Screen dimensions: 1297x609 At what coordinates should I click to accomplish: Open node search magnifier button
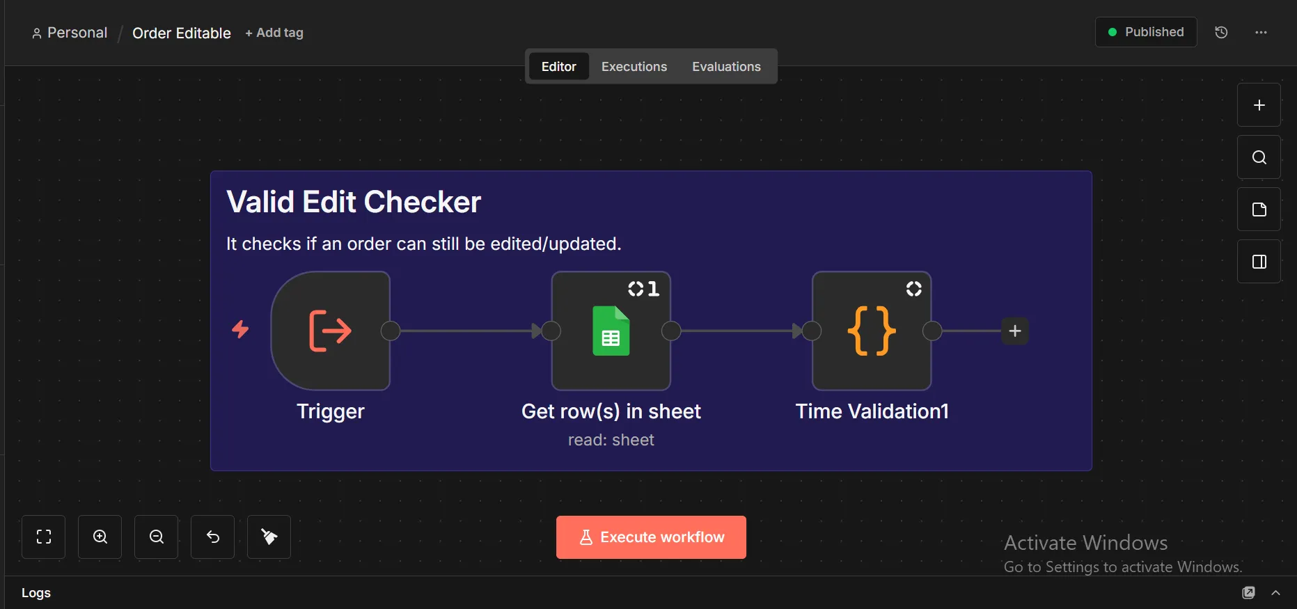1259,157
